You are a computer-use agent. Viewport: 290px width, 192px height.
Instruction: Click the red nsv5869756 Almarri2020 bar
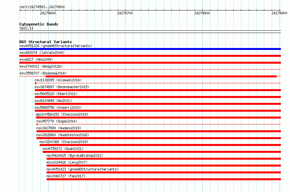pos(158,111)
